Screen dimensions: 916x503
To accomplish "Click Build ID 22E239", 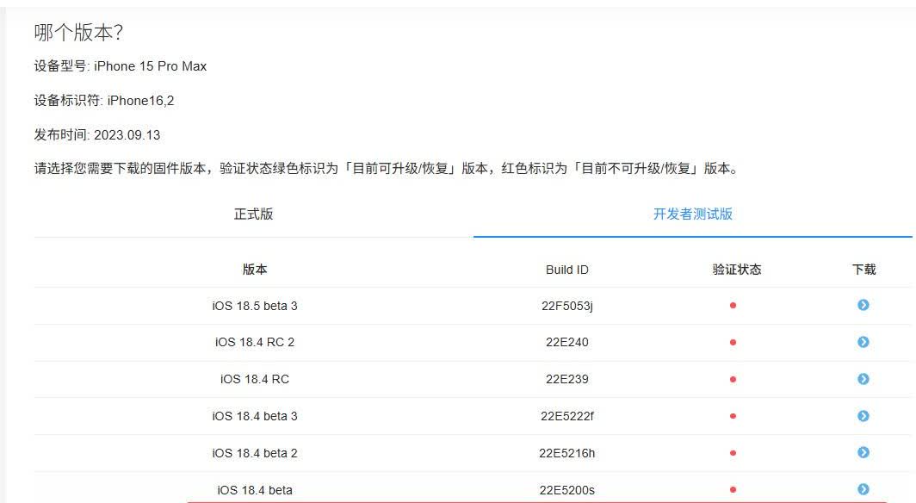I will point(566,379).
